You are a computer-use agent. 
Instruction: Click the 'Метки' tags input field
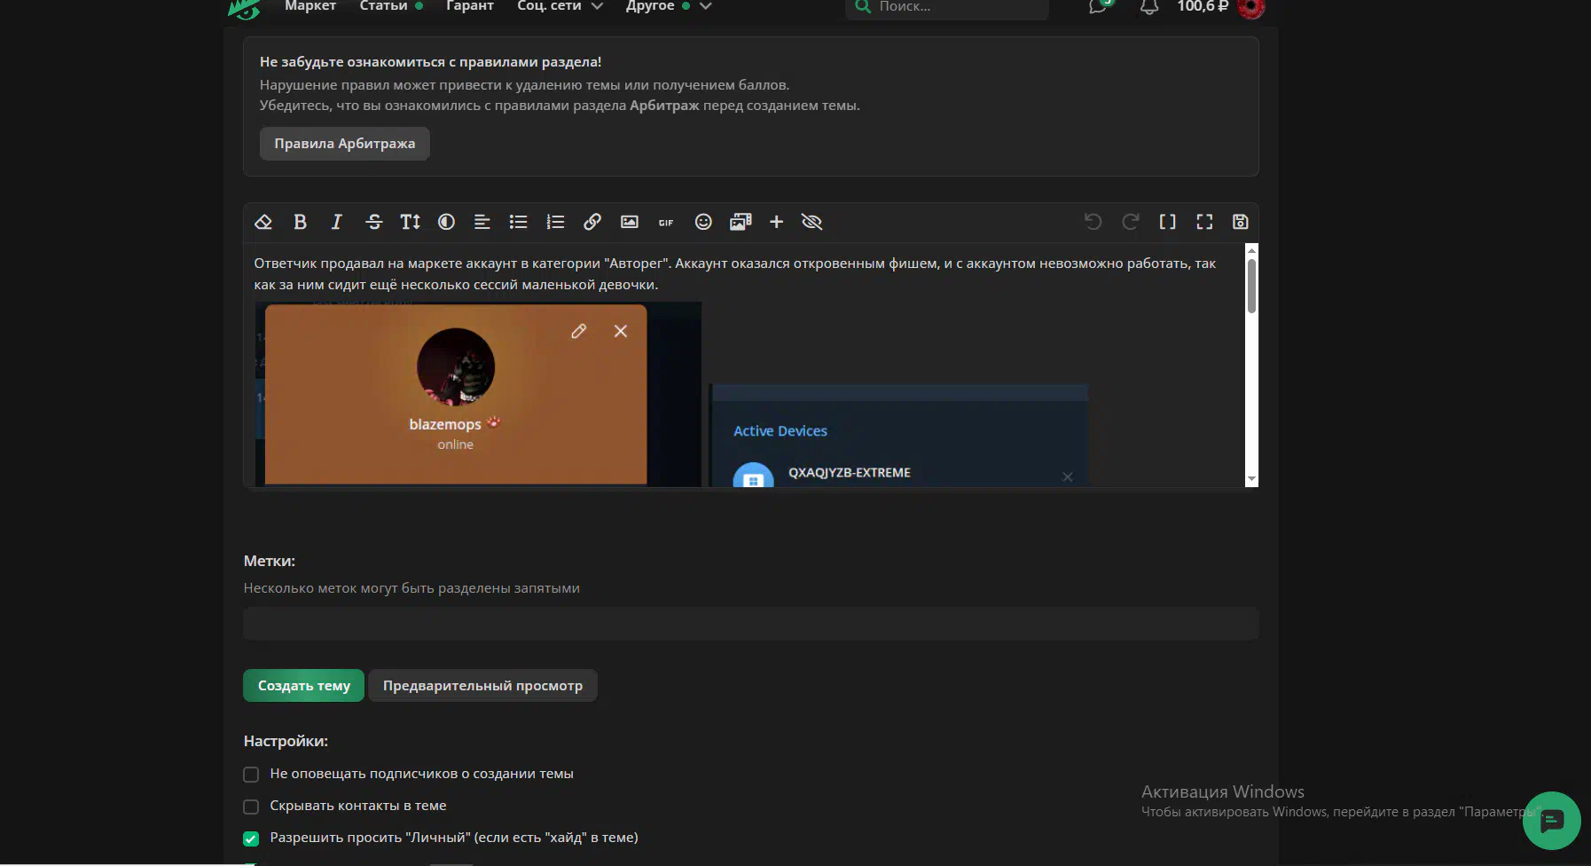tap(750, 624)
